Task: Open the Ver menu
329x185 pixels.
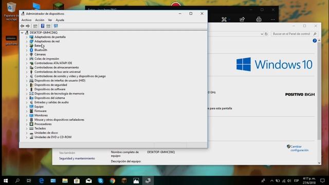Action: tap(50, 20)
